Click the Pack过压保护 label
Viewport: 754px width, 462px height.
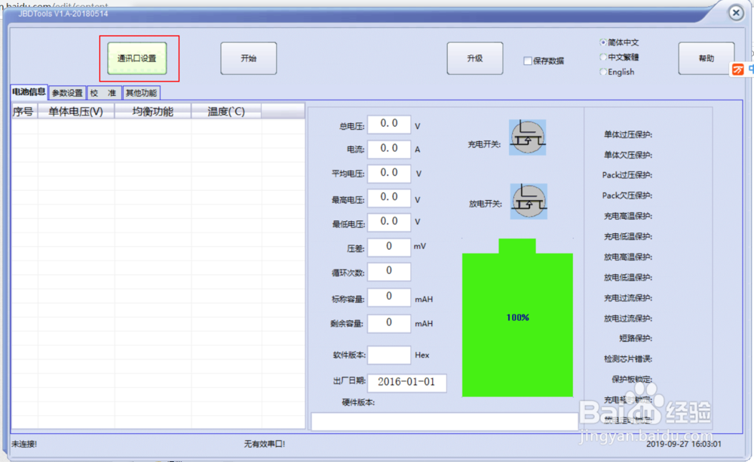point(627,175)
